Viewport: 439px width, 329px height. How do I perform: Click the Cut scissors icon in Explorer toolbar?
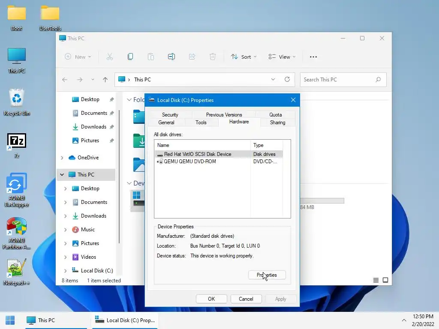(x=110, y=57)
